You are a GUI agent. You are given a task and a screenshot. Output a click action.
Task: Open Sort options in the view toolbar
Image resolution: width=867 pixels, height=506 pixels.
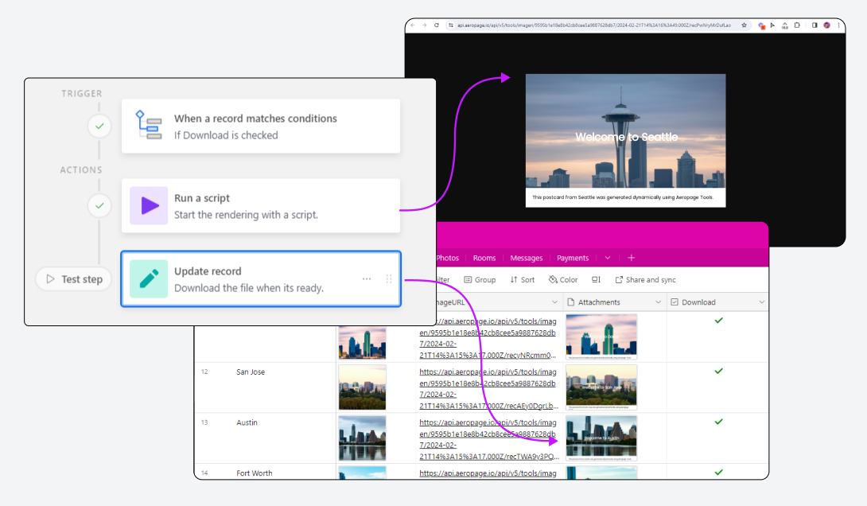click(x=523, y=280)
